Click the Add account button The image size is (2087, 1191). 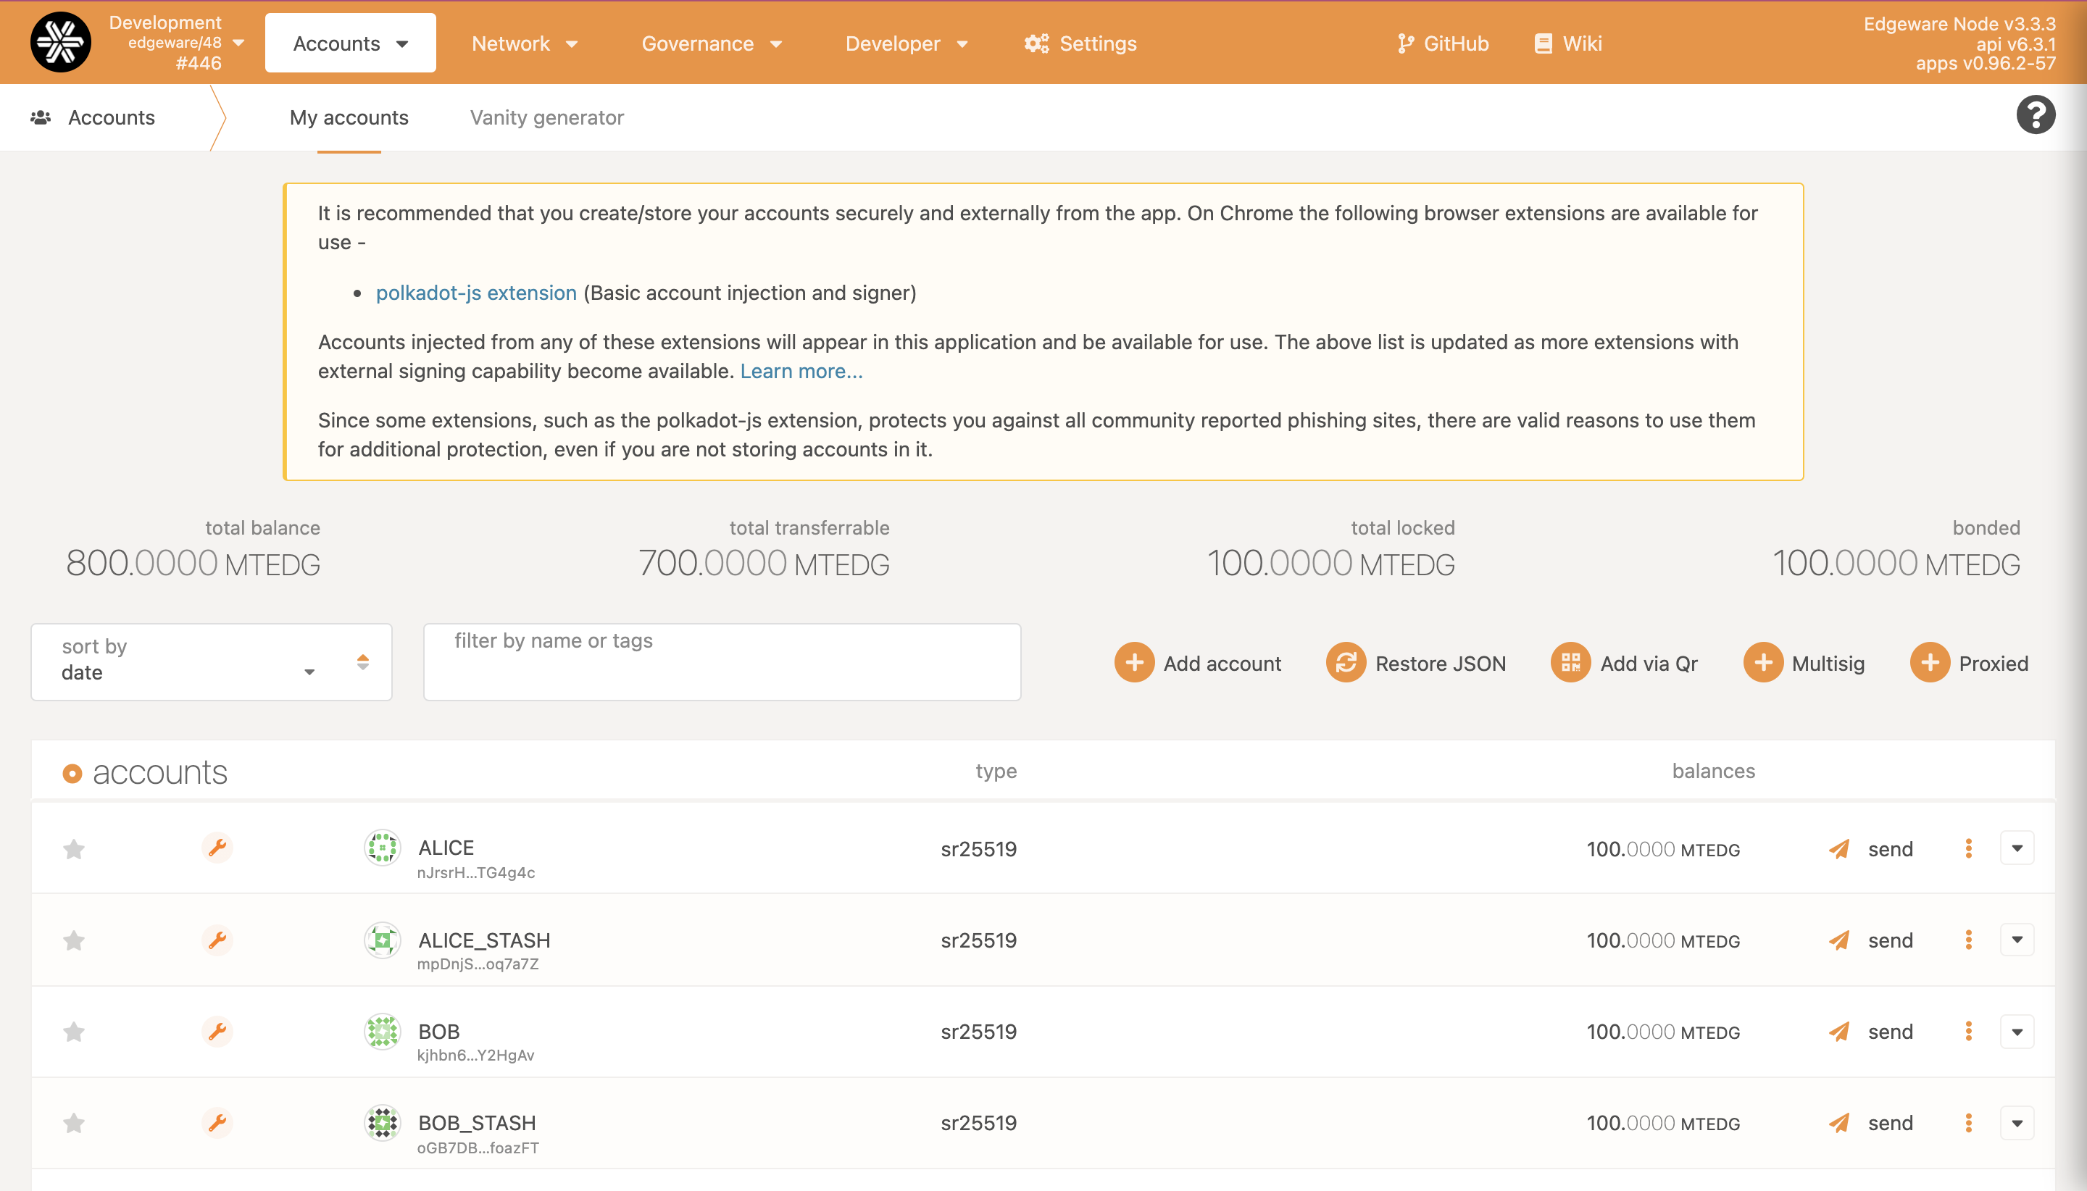click(1199, 663)
